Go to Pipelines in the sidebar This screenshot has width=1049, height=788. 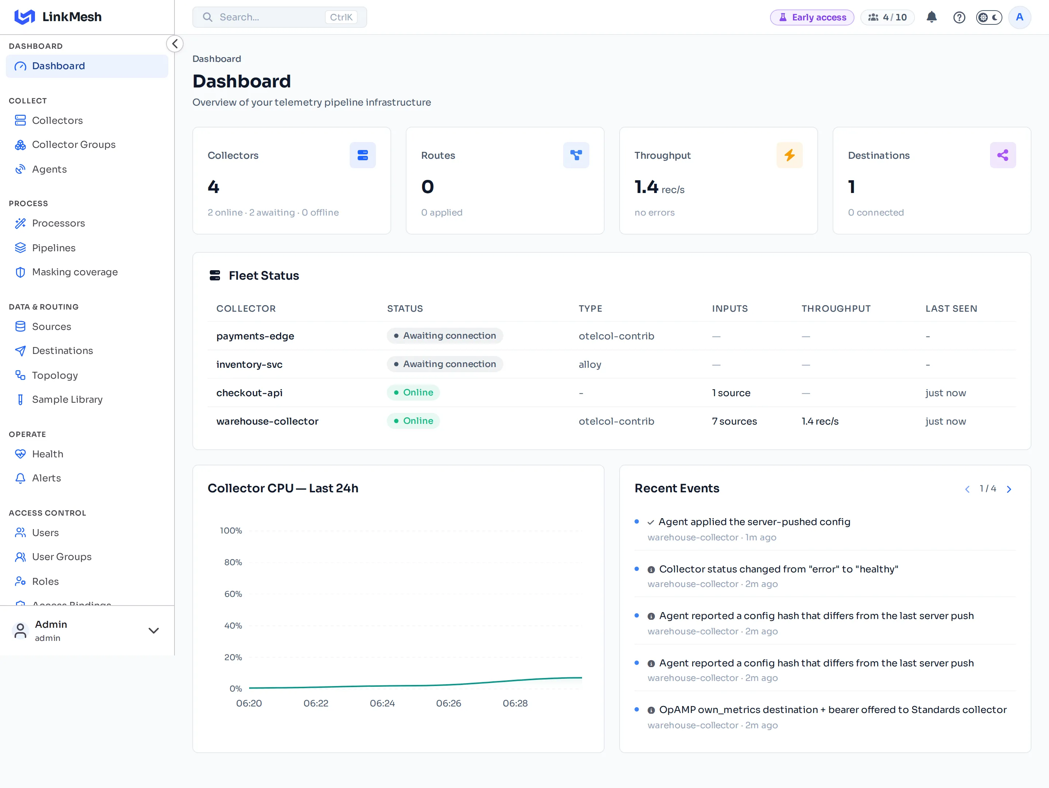click(x=87, y=248)
